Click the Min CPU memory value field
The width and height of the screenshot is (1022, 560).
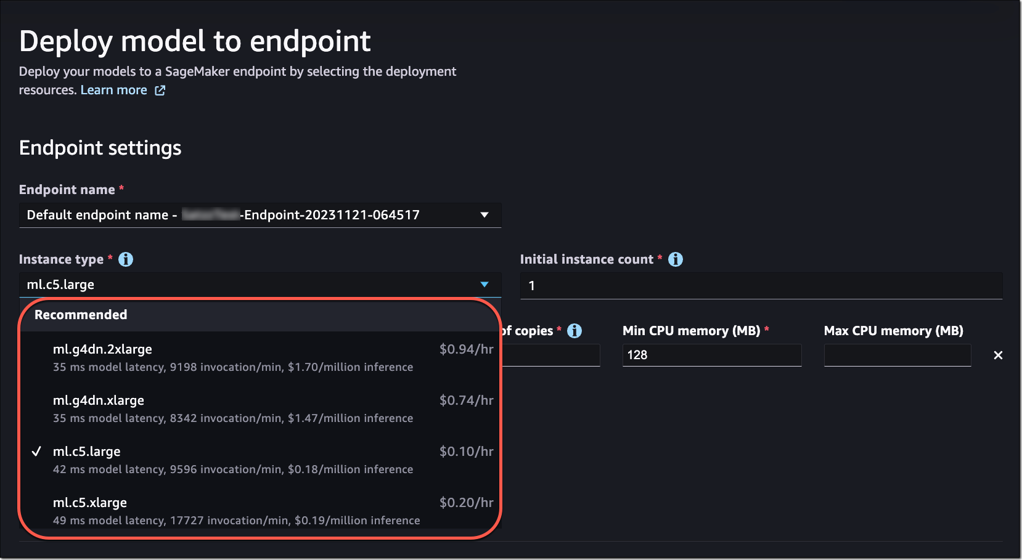711,355
